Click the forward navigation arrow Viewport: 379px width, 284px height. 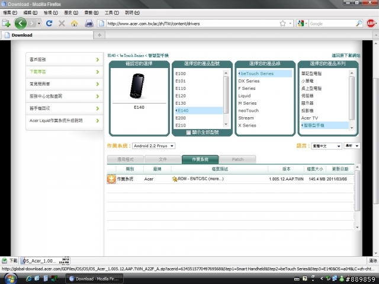point(31,24)
